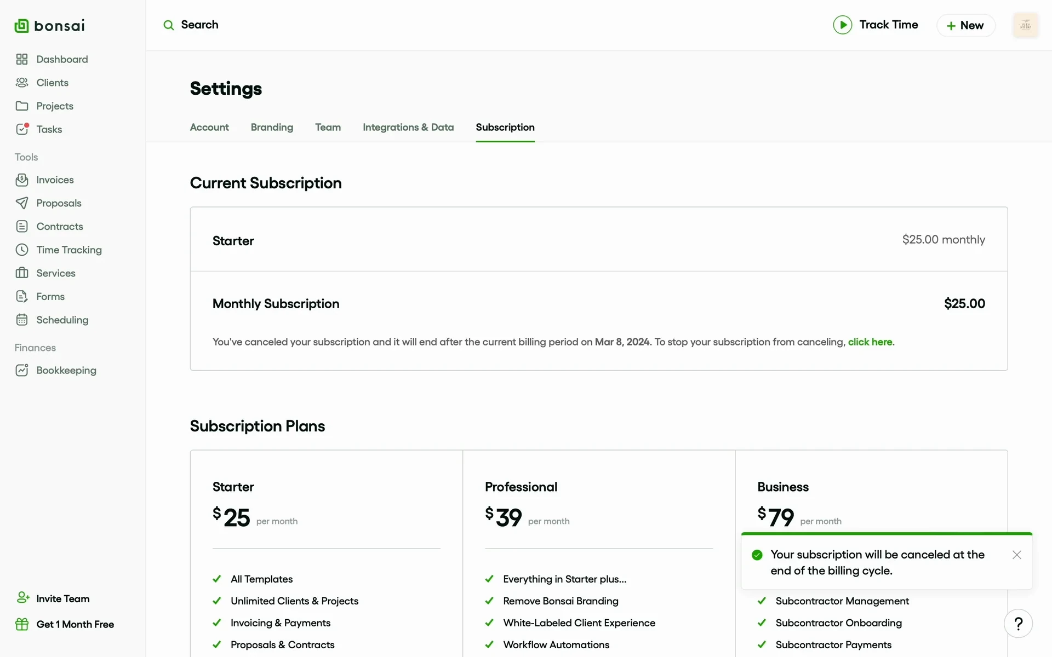
Task: Open the Time Tracking clock icon
Action: [22, 250]
